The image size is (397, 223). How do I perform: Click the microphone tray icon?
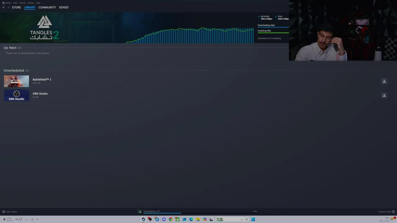[x=32, y=219]
